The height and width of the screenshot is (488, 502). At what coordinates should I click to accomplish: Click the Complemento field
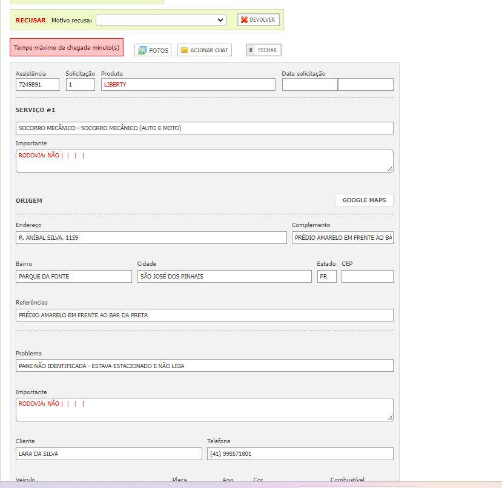point(342,238)
